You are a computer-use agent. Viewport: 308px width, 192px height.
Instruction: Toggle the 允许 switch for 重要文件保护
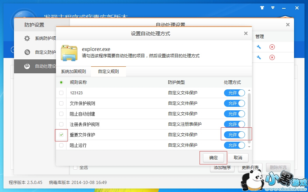(x=234, y=135)
